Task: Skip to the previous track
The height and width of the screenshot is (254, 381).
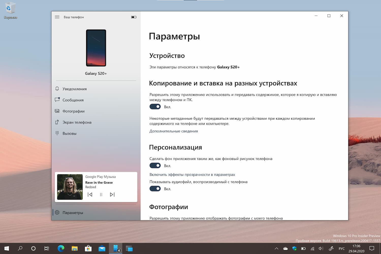Action: pos(90,195)
